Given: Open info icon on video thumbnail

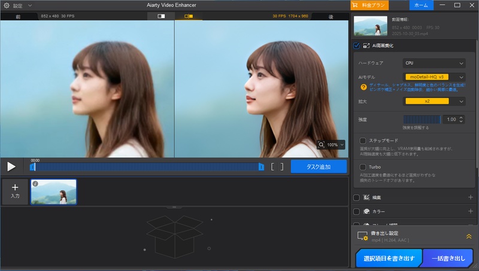Looking at the screenshot, I should 35,184.
